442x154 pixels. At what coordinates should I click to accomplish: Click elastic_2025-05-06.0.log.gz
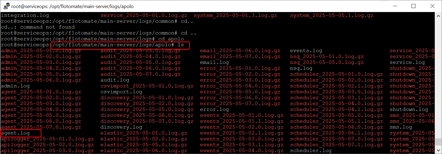pos(144,151)
